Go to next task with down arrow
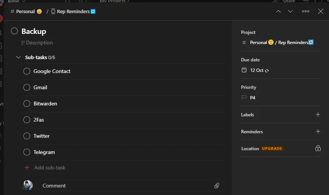The width and height of the screenshot is (329, 195). pyautogui.click(x=291, y=11)
